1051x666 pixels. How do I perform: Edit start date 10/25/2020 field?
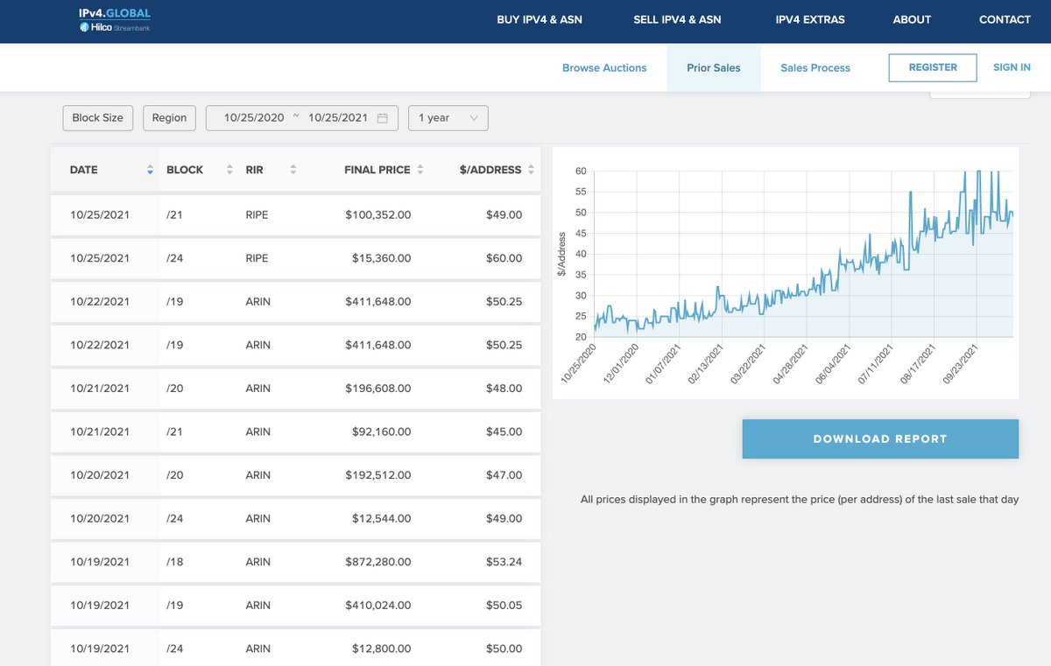tap(254, 118)
